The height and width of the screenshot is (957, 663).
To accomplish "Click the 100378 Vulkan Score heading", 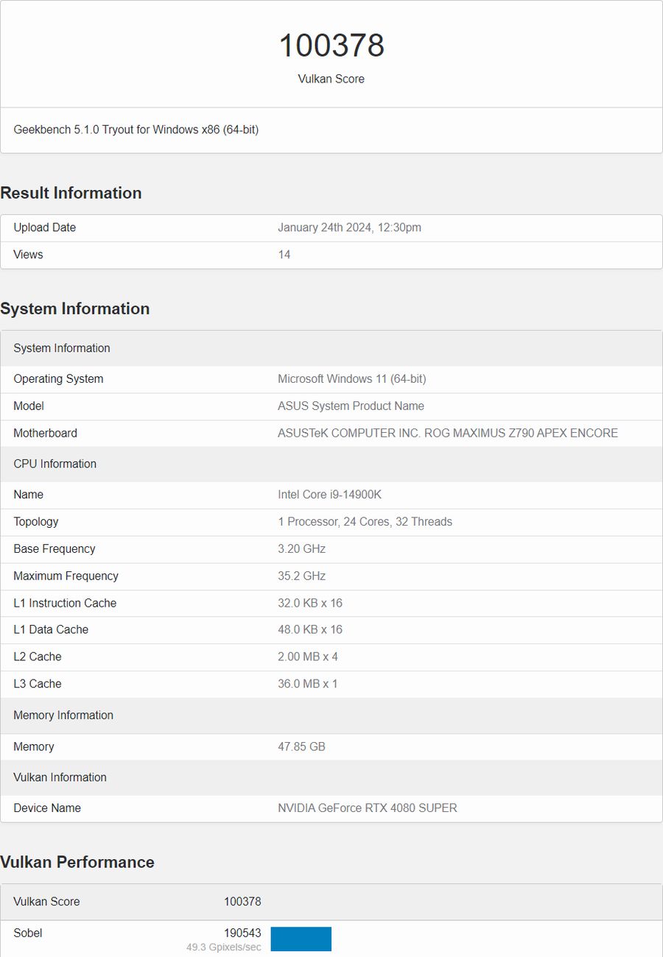I will click(x=331, y=46).
